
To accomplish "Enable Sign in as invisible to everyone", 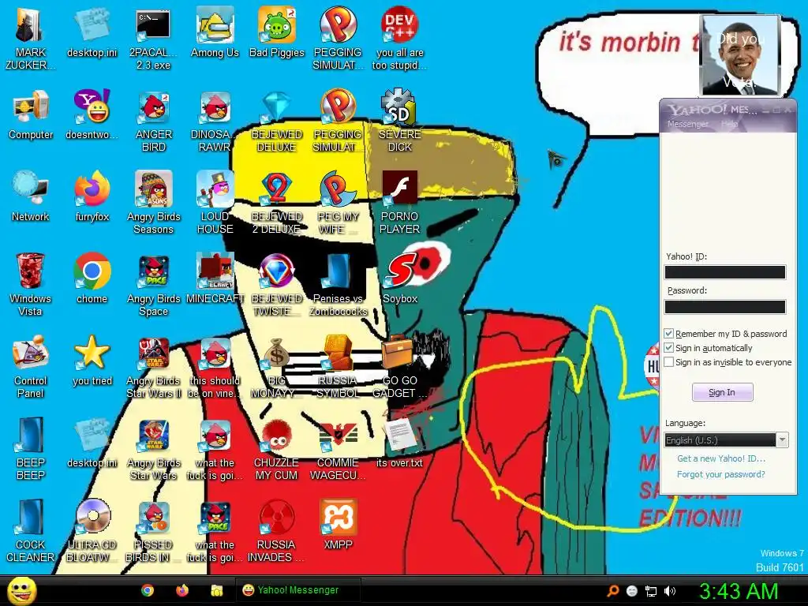I will [x=669, y=362].
